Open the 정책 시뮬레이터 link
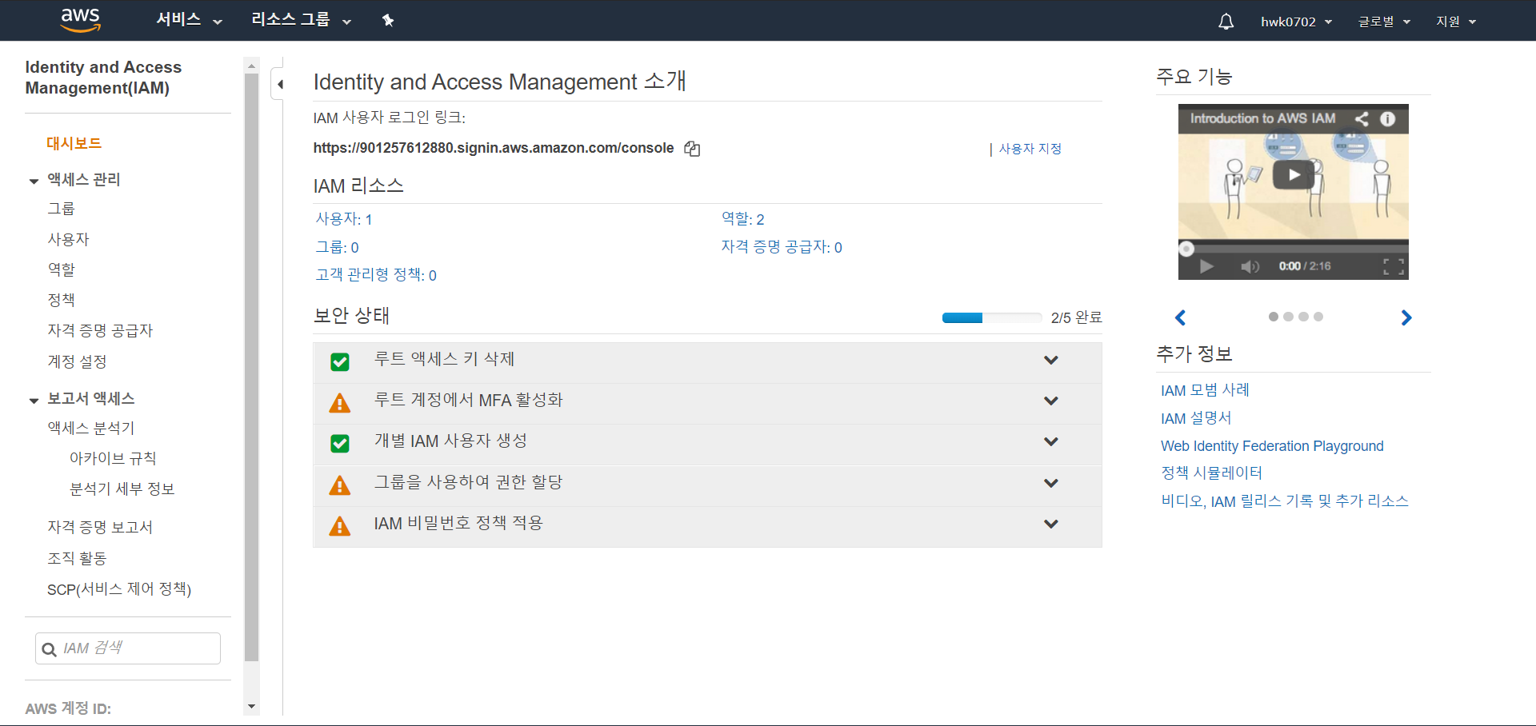The image size is (1536, 726). tap(1211, 473)
